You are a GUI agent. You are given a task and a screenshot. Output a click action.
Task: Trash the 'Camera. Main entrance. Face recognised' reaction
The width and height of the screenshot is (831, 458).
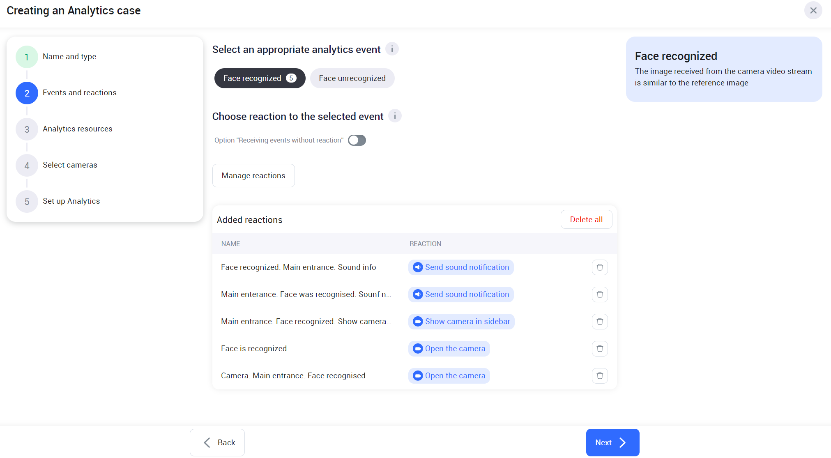600,376
